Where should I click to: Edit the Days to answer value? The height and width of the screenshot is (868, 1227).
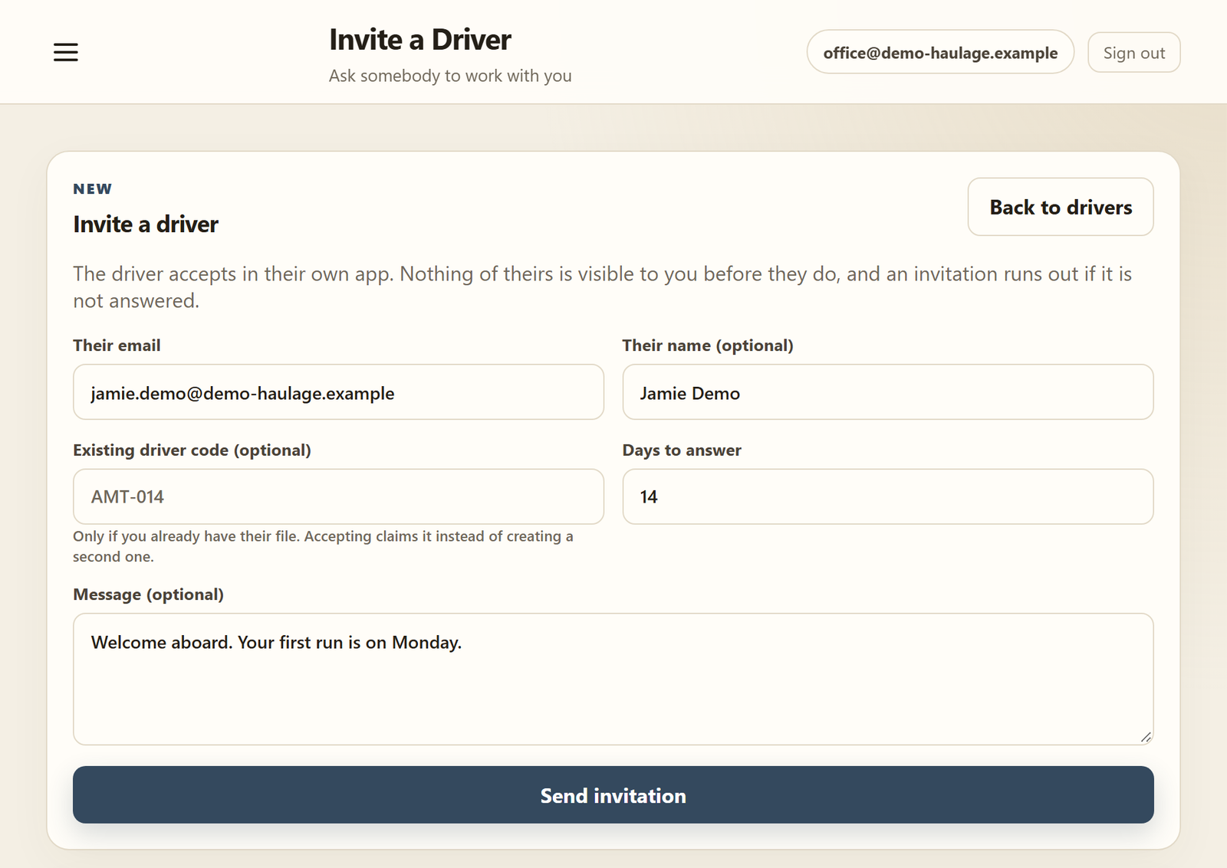tap(888, 496)
